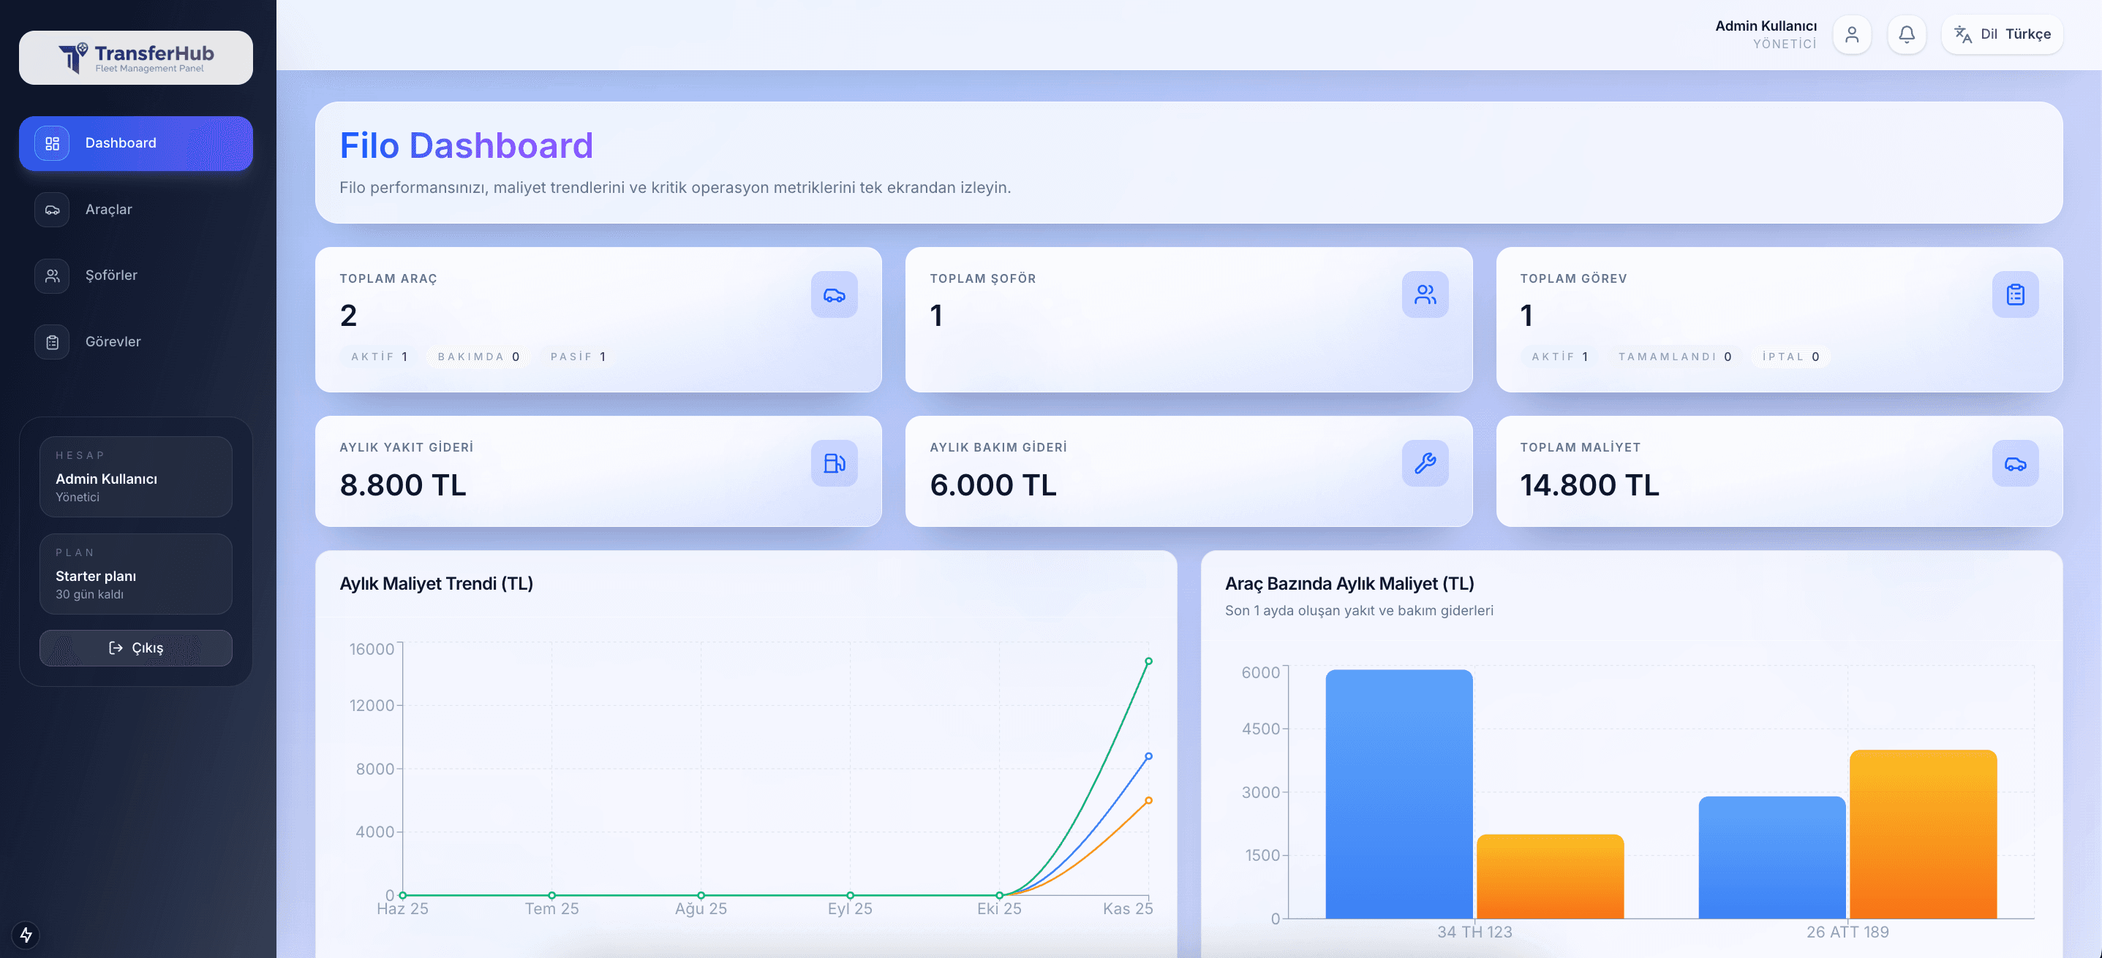Open notifications via the bell icon
Viewport: 2102px width, 958px height.
coord(1906,34)
